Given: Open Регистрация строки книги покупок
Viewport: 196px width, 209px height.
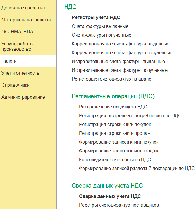Looking at the screenshot, I should click(x=115, y=125).
